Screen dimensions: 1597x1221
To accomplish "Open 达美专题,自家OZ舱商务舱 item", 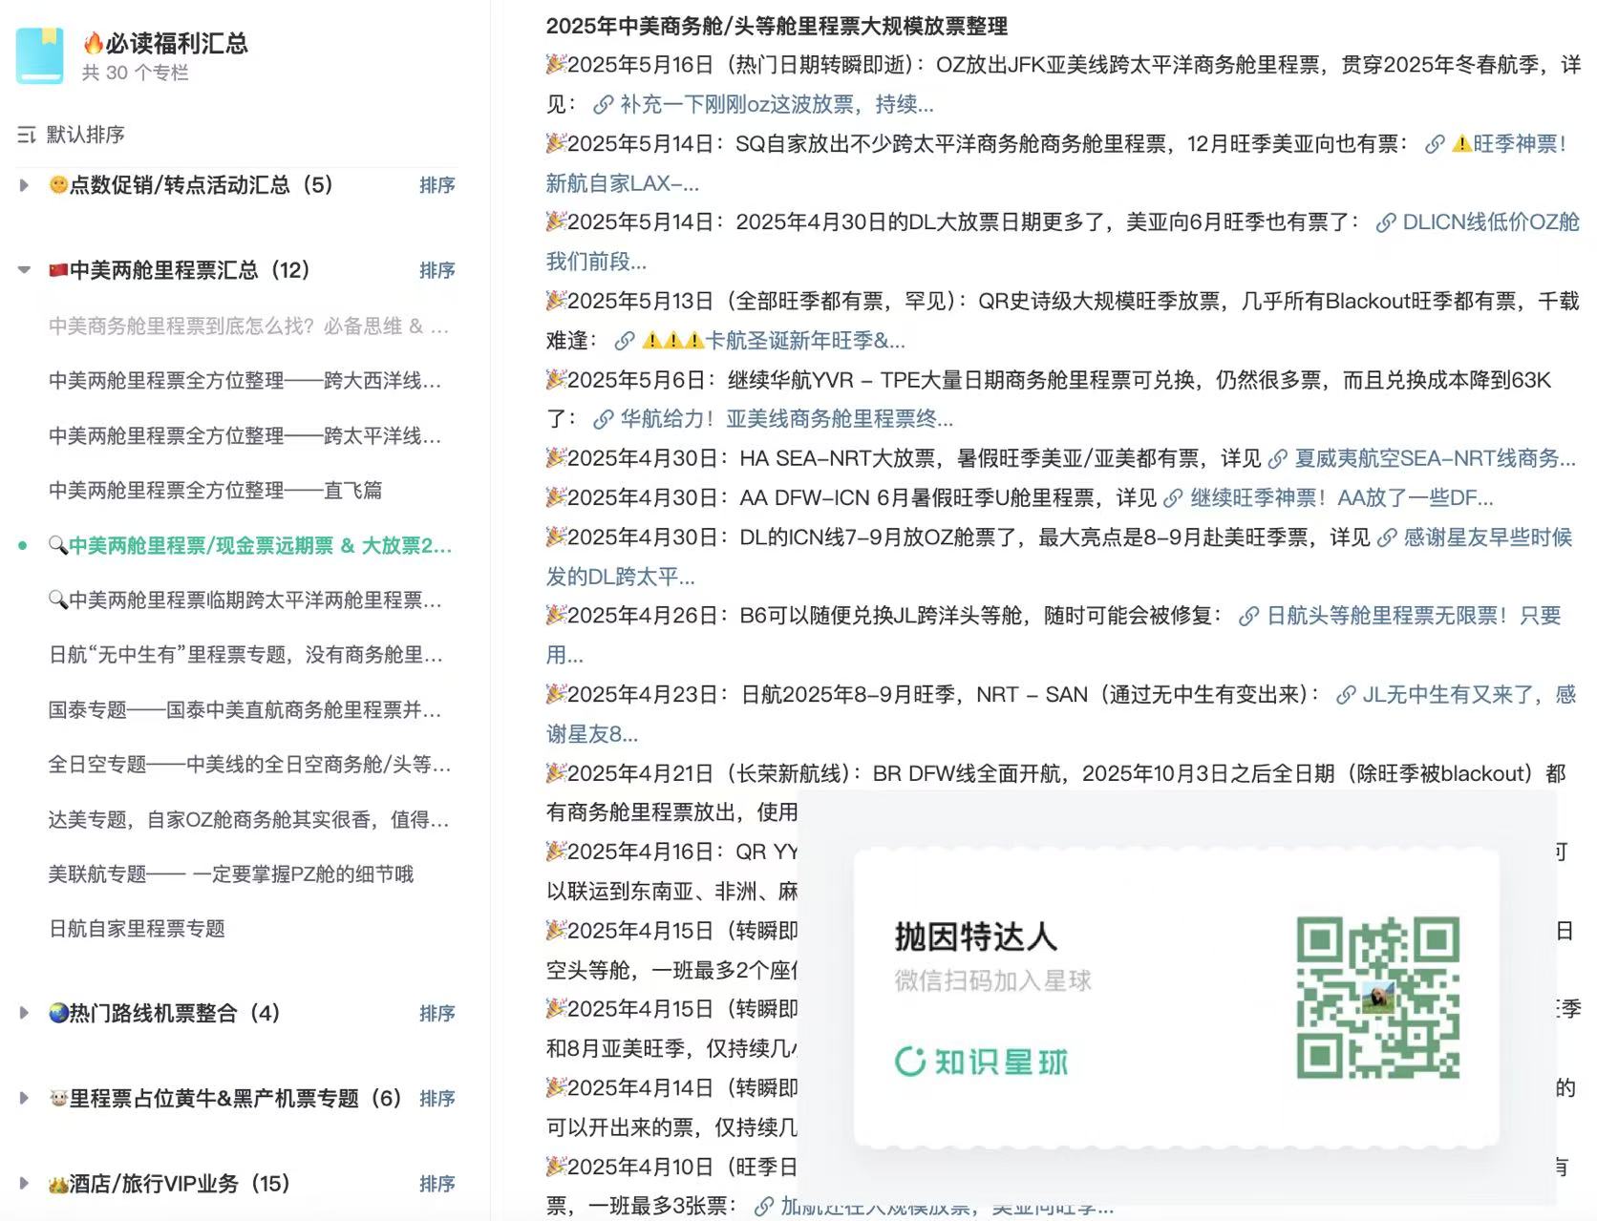I will 248,820.
